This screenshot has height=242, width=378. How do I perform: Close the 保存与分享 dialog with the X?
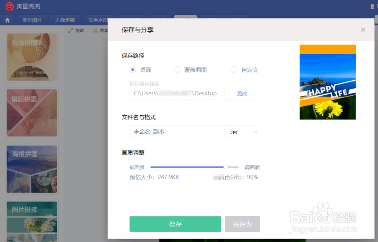tap(363, 29)
